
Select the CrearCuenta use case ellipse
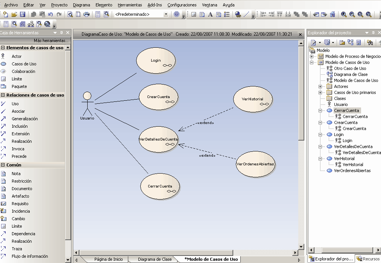pos(158,97)
